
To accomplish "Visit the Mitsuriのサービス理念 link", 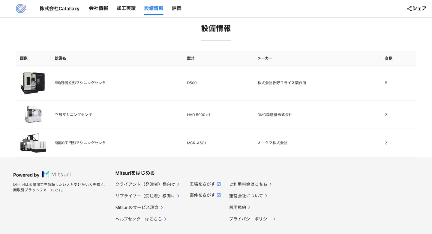I will (137, 207).
